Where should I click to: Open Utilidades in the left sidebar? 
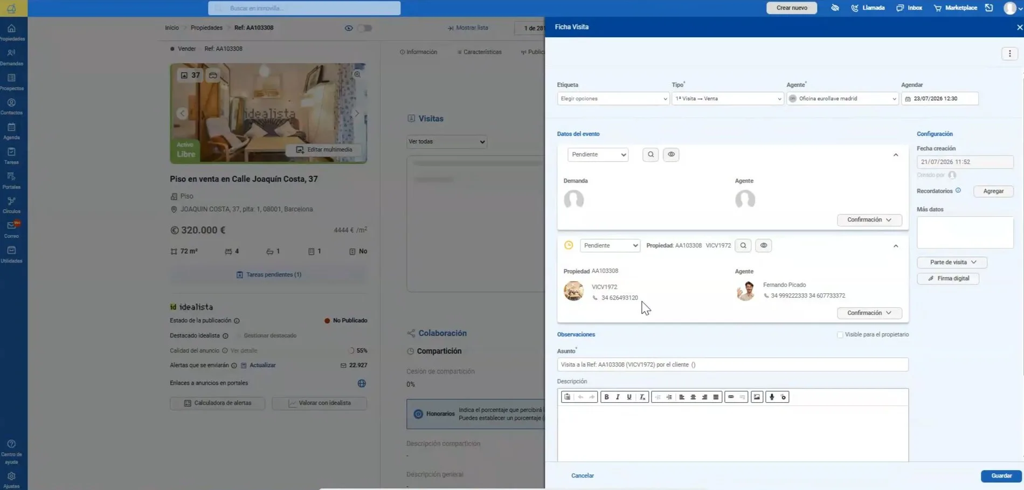12,255
